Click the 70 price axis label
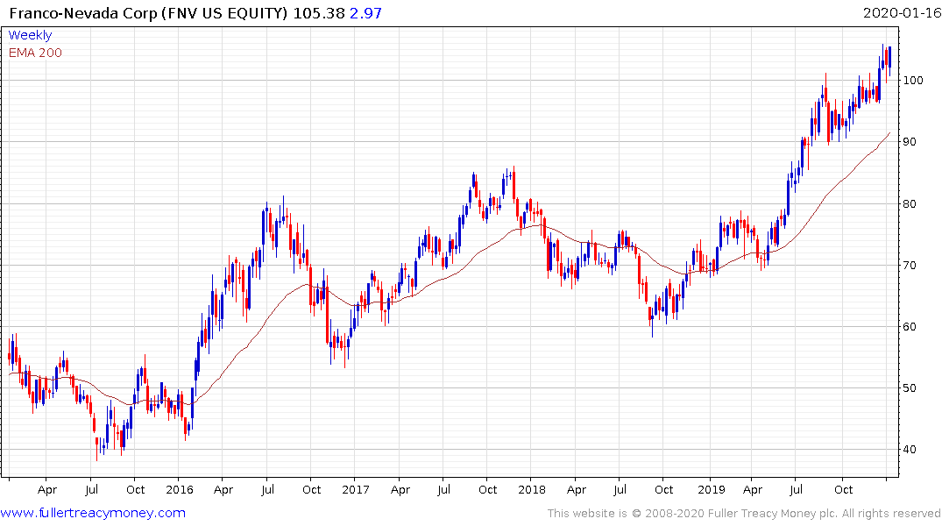Viewport: 942px width, 526px height. click(910, 265)
